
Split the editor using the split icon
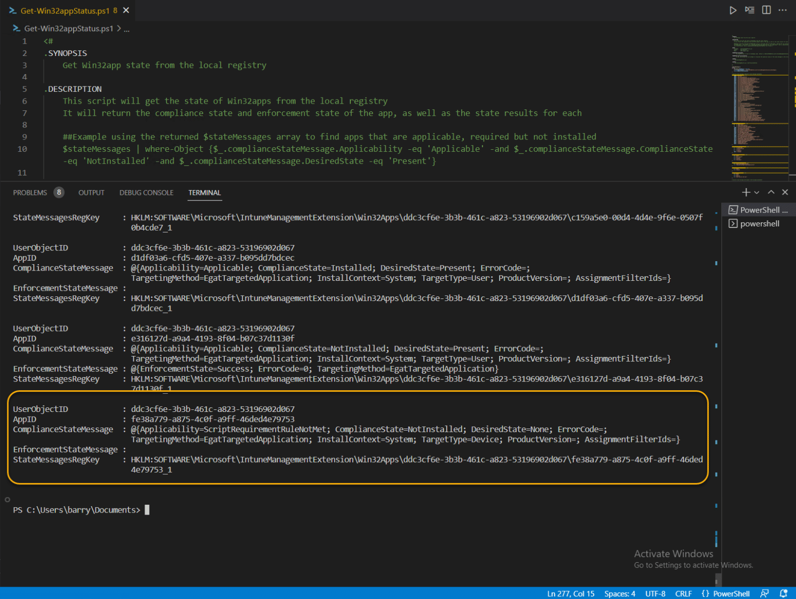[x=766, y=10]
